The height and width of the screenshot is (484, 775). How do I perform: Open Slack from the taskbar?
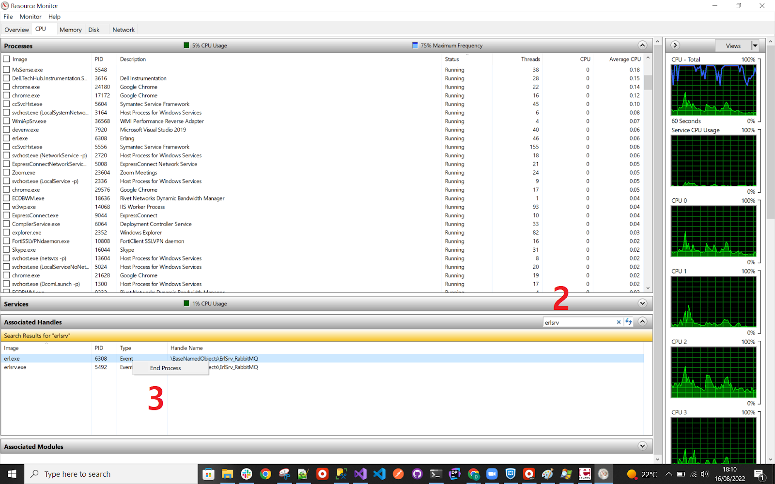247,474
